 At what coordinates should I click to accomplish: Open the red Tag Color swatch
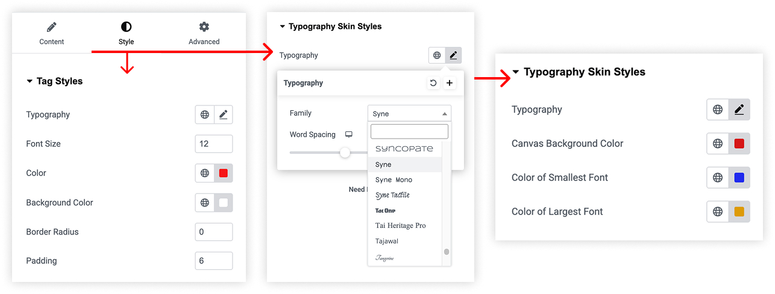pos(223,173)
